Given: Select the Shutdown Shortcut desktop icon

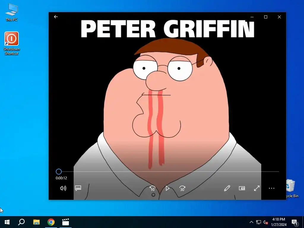Looking at the screenshot, I should point(12,44).
